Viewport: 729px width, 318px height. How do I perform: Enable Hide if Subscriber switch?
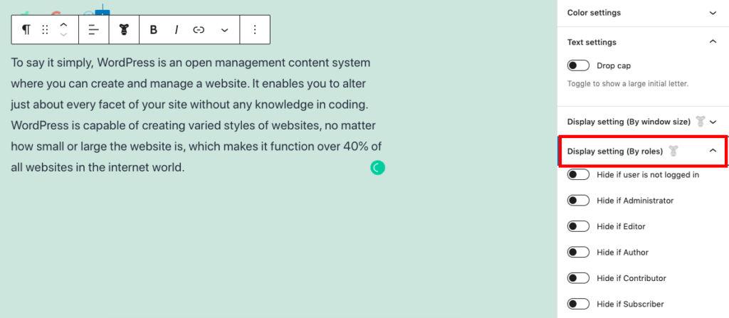tap(578, 304)
